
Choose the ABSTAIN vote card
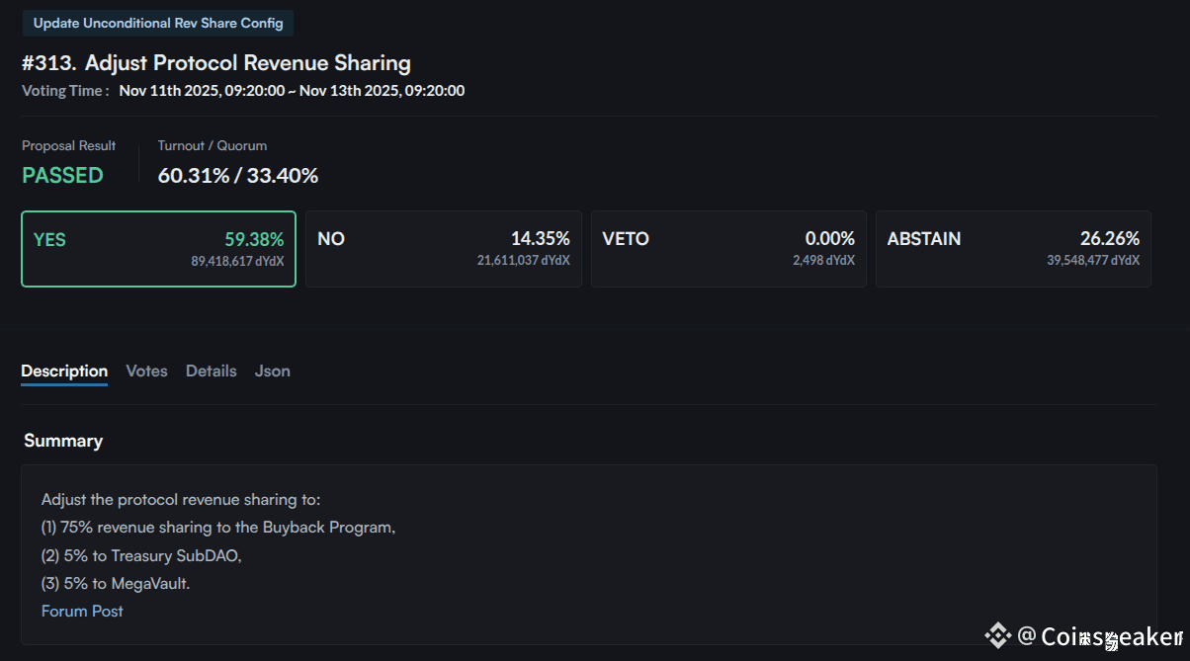(1013, 249)
